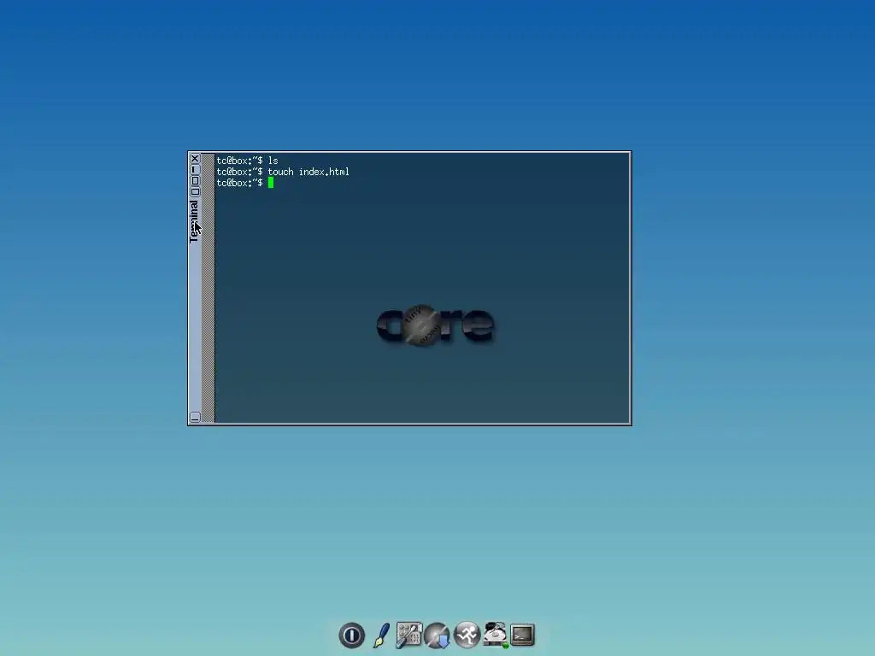Click the vertical "Terminal" title label
The image size is (875, 656).
coord(194,221)
